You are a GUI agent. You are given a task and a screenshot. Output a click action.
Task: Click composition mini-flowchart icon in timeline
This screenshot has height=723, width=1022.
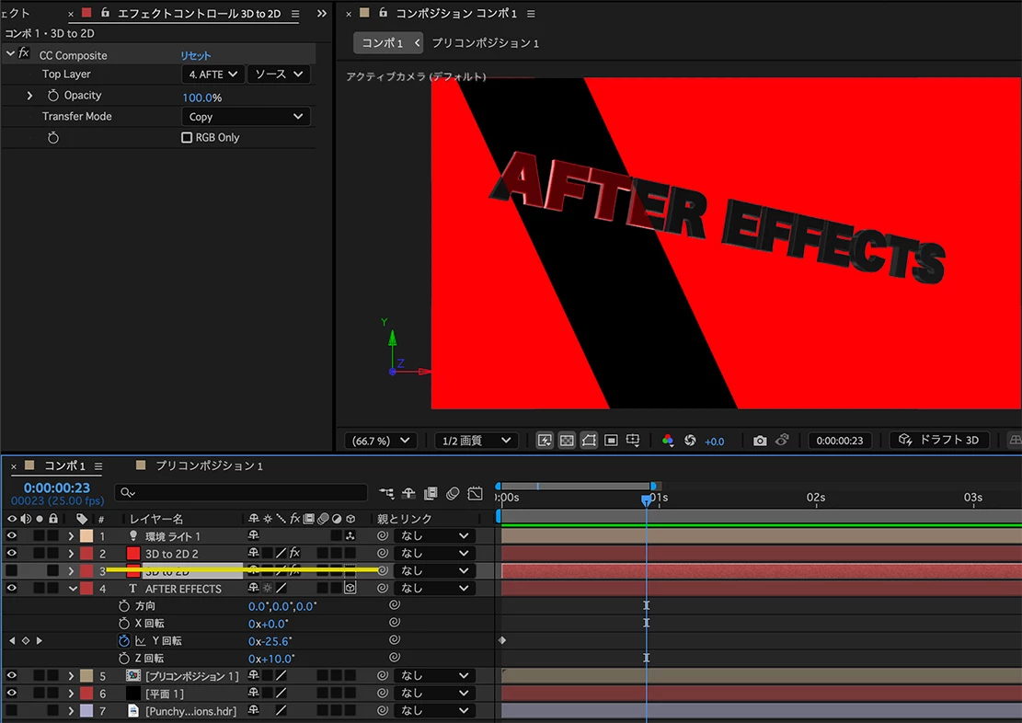click(x=386, y=494)
